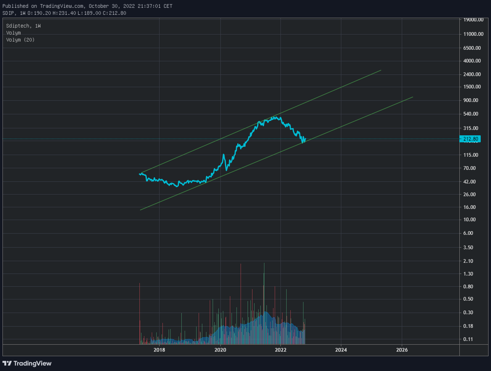Click the 26.00 price scale label
The width and height of the screenshot is (491, 371).
(x=470, y=195)
